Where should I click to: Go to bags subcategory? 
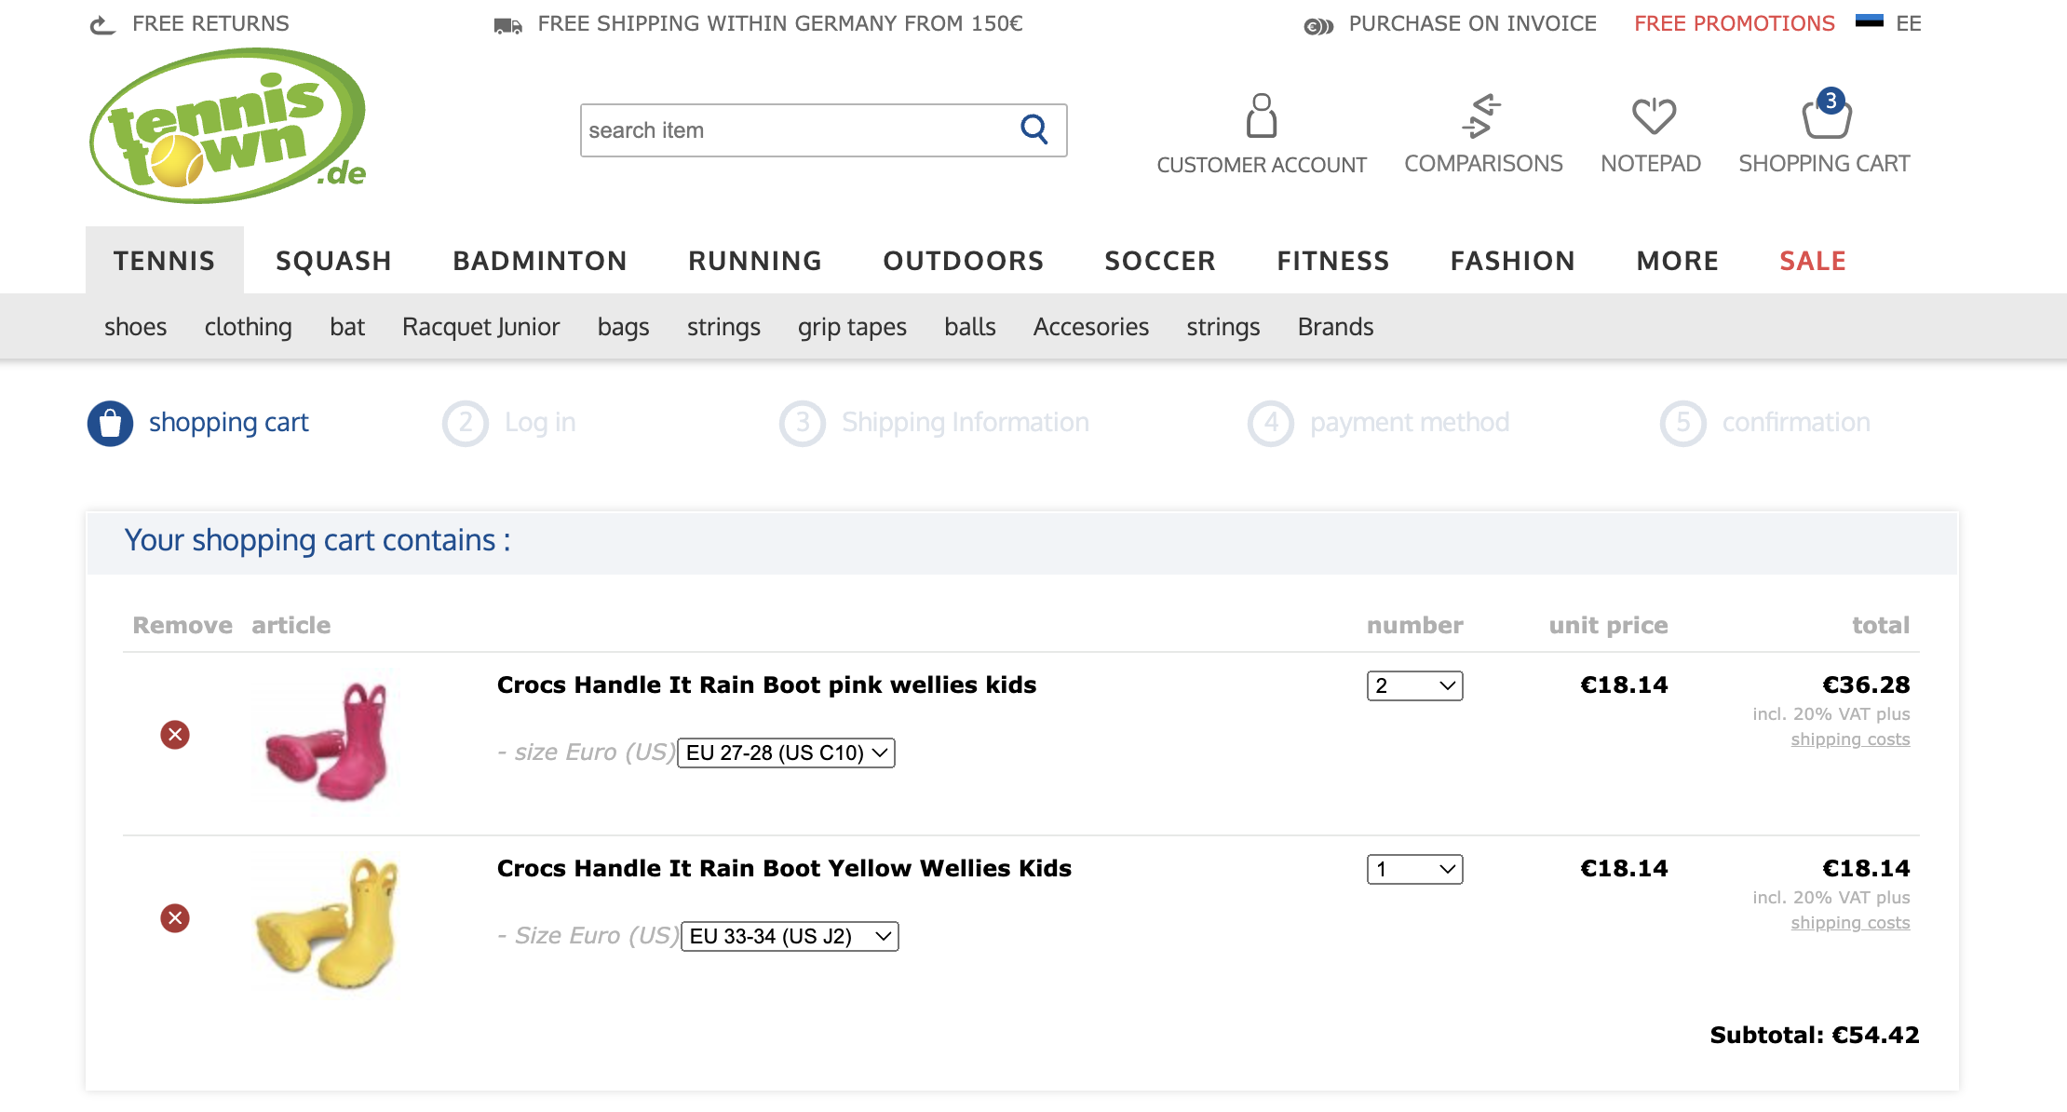pyautogui.click(x=624, y=327)
